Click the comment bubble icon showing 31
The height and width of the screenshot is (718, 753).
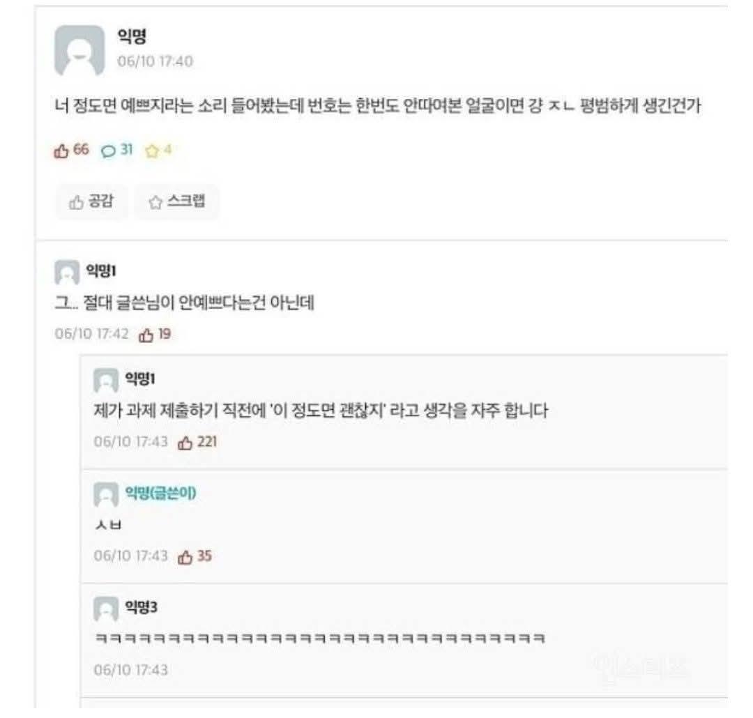(116, 150)
